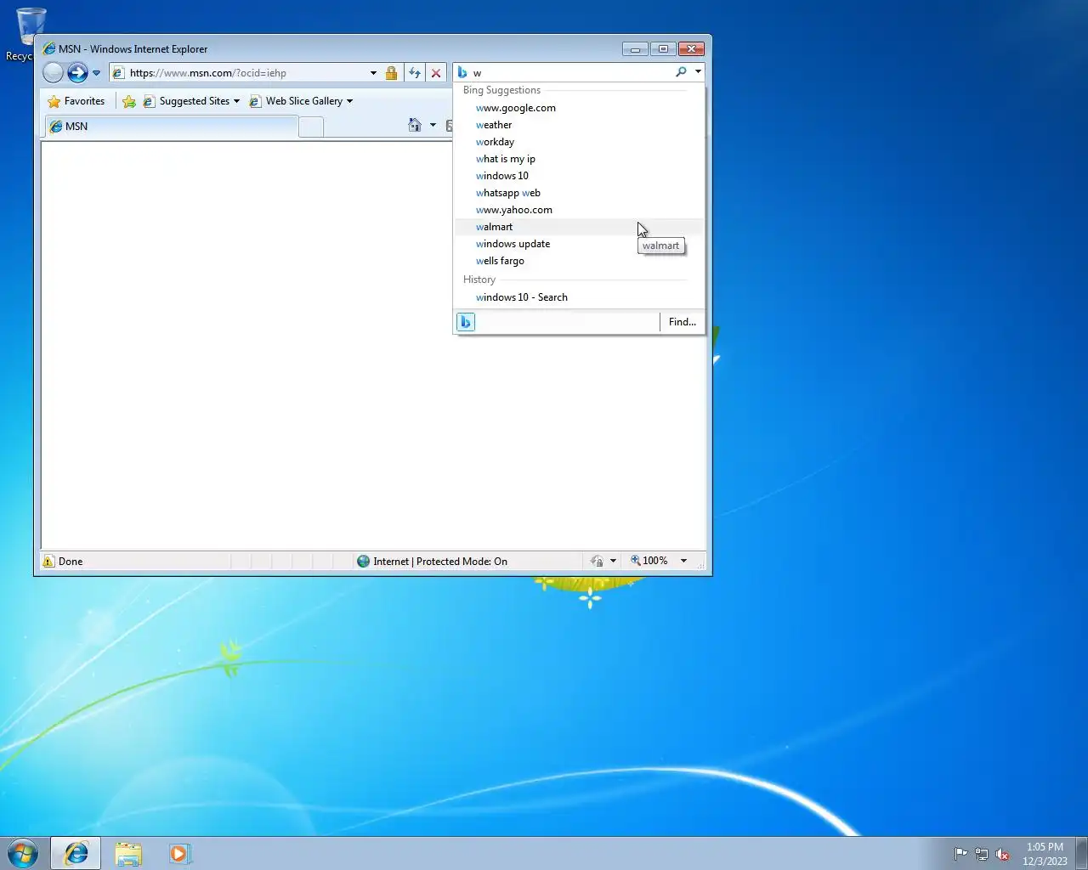Screen dimensions: 1088x870
Task: Click the blue Forward arrow button
Action: [77, 73]
